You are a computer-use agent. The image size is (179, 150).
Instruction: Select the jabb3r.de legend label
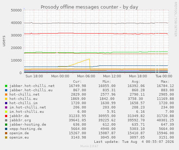click(19, 116)
